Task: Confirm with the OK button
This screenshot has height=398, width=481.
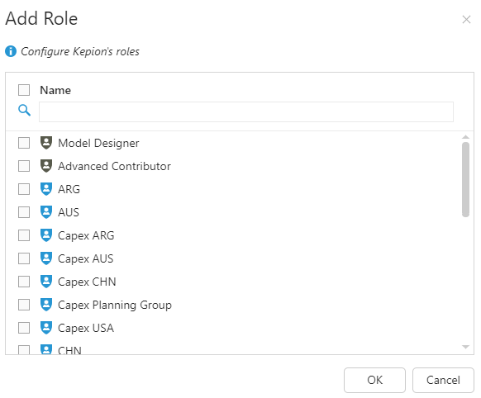Action: [374, 380]
